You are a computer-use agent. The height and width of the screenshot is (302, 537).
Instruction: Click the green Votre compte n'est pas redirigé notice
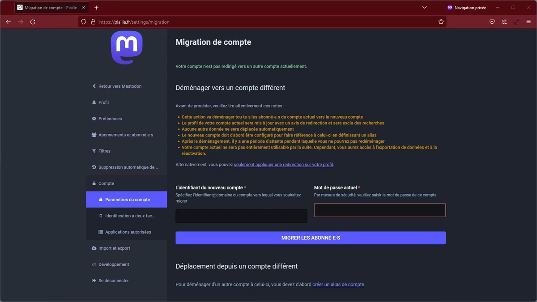pyautogui.click(x=241, y=66)
